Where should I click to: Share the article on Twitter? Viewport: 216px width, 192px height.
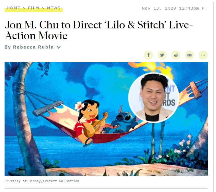[x=162, y=55]
